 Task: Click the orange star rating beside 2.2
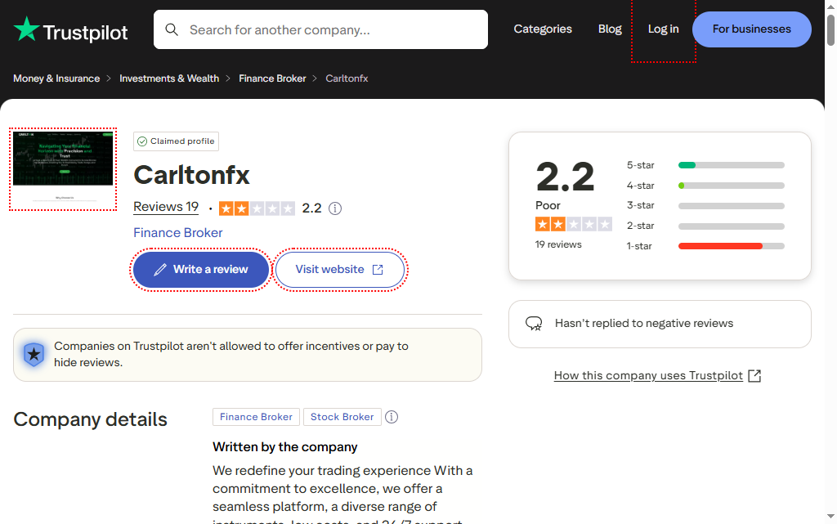[257, 208]
